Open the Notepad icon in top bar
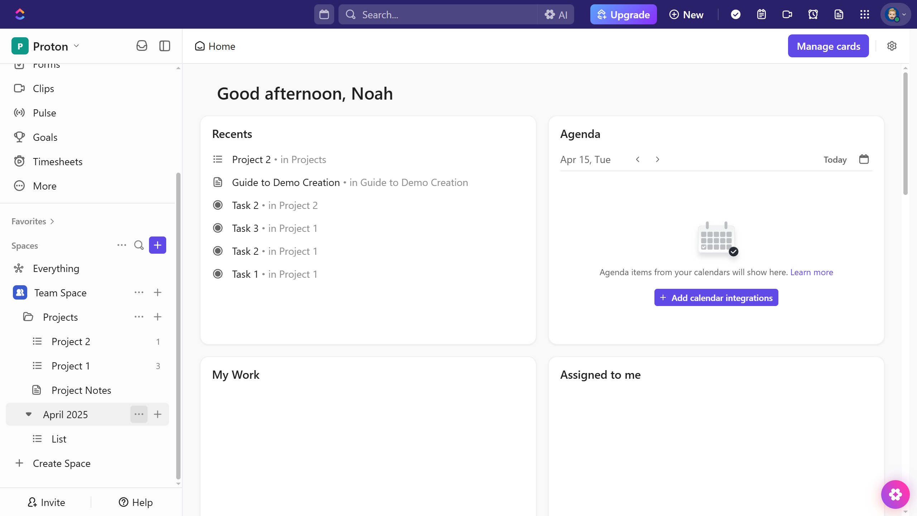The image size is (917, 516). 762,14
